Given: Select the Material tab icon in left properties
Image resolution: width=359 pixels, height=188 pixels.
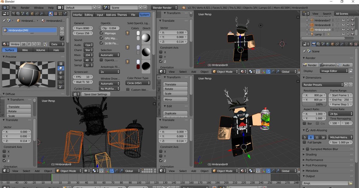Looking at the screenshot, I should [51, 14].
